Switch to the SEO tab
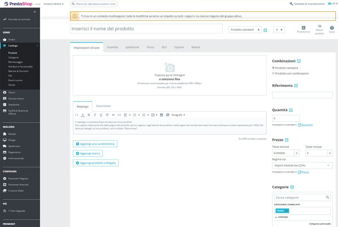Viewport: 338px width, 227px height. pyautogui.click(x=164, y=48)
